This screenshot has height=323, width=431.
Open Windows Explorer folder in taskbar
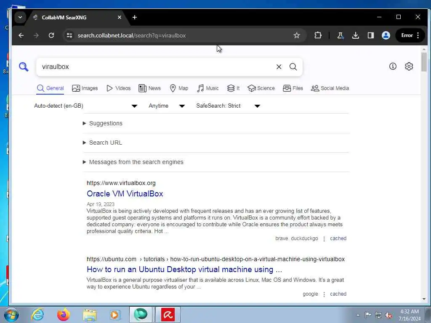pos(90,315)
